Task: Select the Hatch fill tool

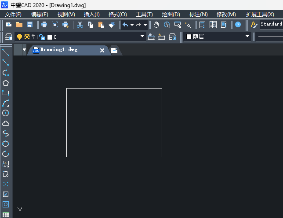Action: (6, 194)
